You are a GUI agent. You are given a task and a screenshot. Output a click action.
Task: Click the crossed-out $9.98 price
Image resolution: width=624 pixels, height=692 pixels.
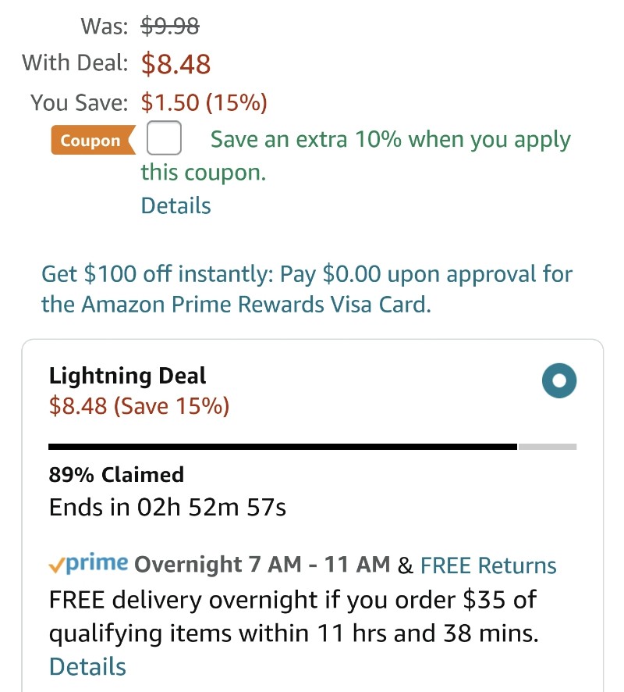(170, 26)
